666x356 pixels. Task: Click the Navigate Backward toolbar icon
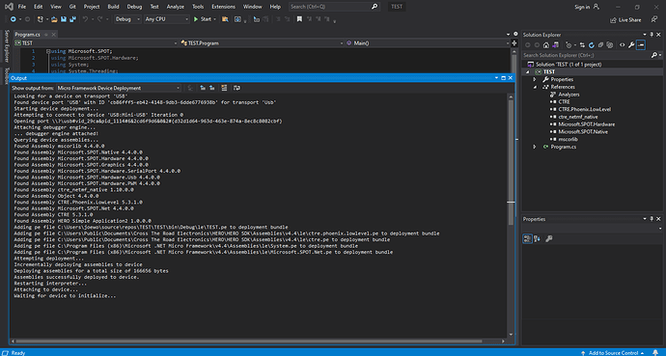tap(14, 19)
